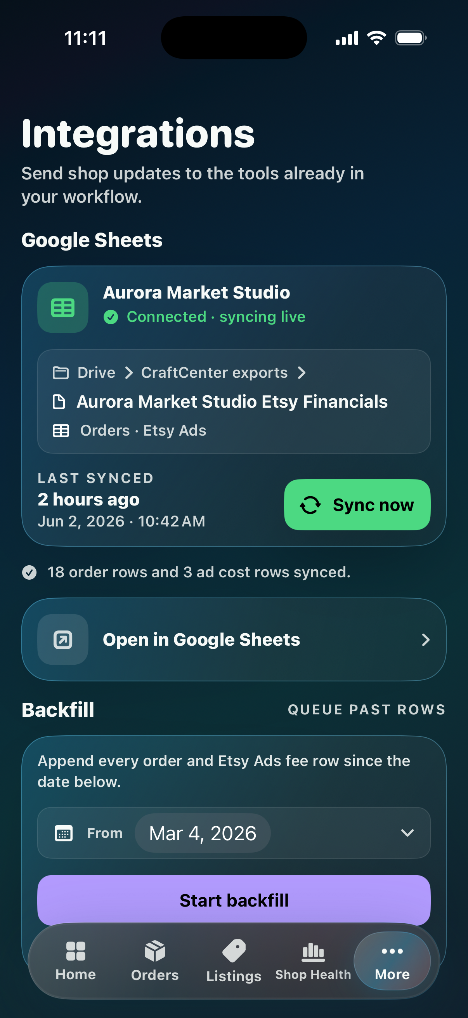Tap the refresh arrows icon in Sync now
This screenshot has width=468, height=1018.
(310, 505)
